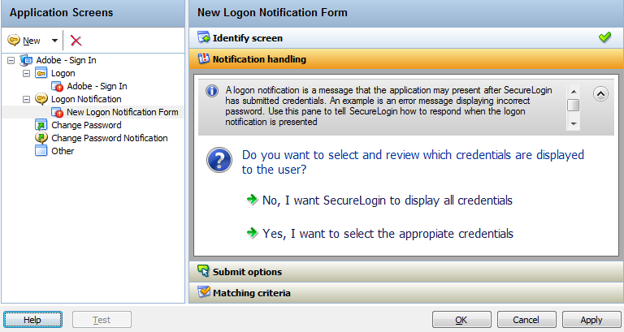This screenshot has height=332, width=624.
Task: Expand the Submit options section
Action: click(x=247, y=272)
